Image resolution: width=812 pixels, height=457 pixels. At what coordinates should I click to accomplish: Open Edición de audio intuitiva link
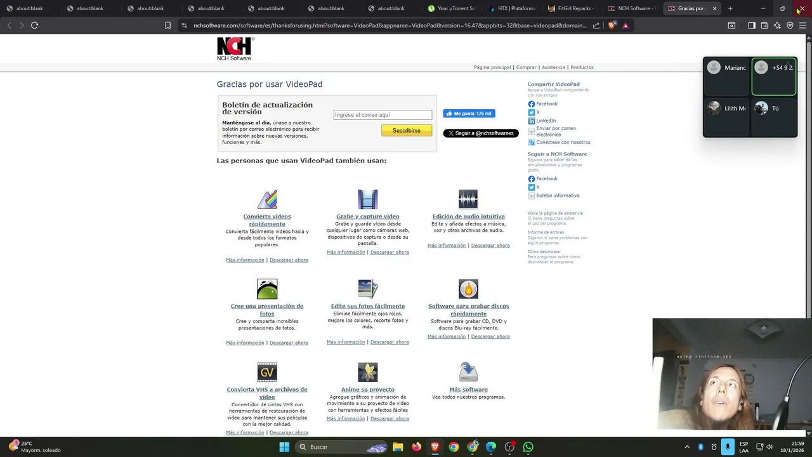pos(469,216)
